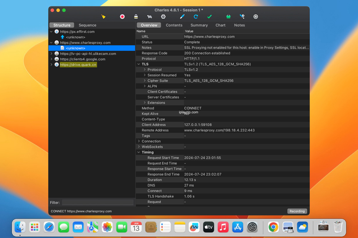358x238 pixels.
Task: Click the Client Address 127.0.0.1:59108 value
Action: (x=198, y=125)
